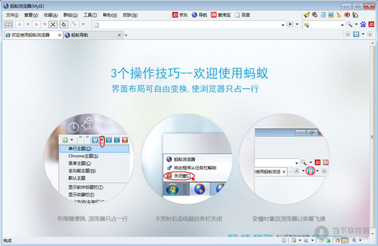Viewport: 378px width, 246px height.
Task: Expand the Forward button history dropdown arrow
Action: pos(45,25)
